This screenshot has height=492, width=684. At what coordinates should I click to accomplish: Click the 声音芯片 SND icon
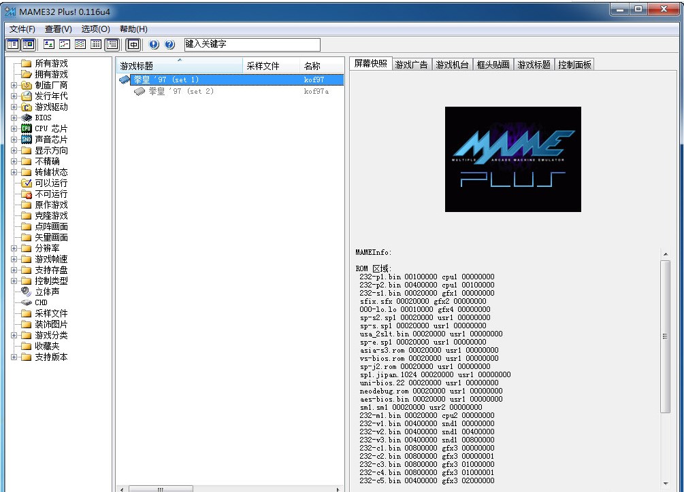tap(26, 139)
